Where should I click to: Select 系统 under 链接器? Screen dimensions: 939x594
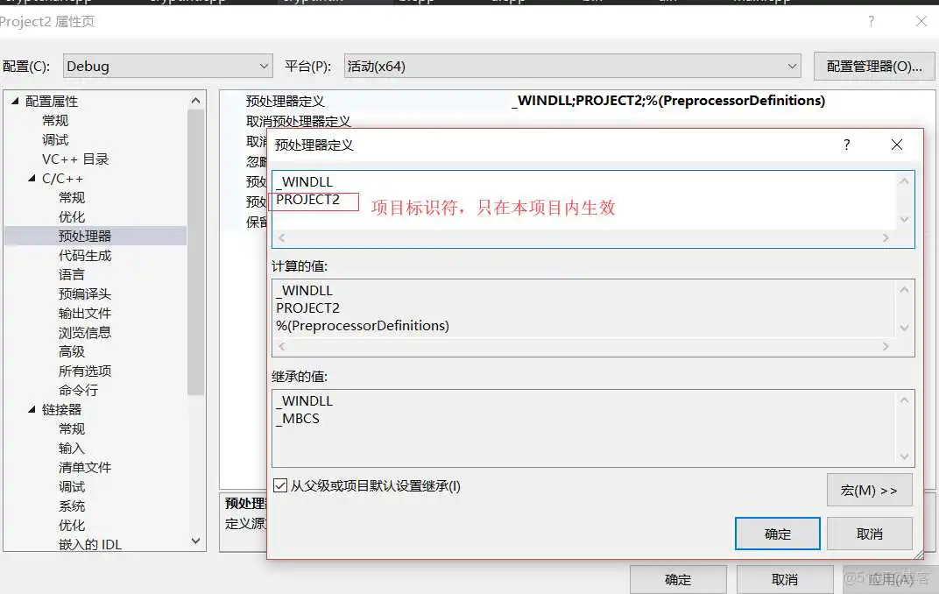pos(71,506)
